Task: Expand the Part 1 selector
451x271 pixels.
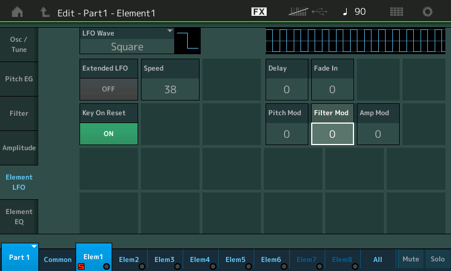Action: click(x=19, y=257)
